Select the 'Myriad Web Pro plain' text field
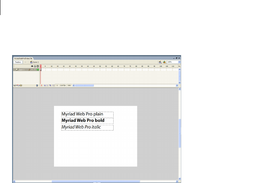This screenshot has height=183, width=262. (x=87, y=114)
